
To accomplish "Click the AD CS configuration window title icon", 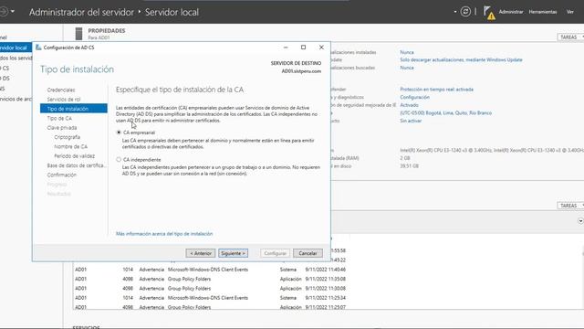I will [x=38, y=48].
